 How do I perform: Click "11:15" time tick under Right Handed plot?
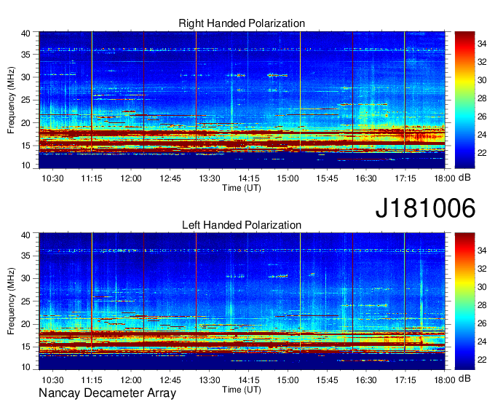(92, 178)
